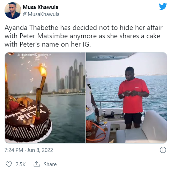171x170 pixels.
Task: Click the 7:24 PM timestamp
Action: 14,150
